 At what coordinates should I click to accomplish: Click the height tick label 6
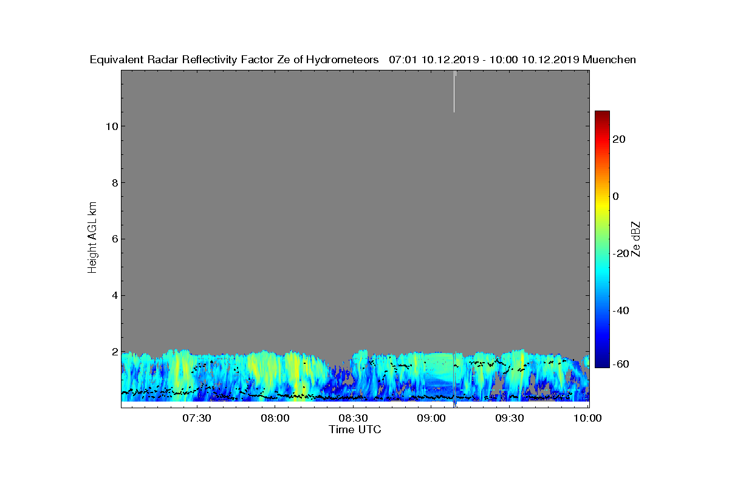point(114,239)
